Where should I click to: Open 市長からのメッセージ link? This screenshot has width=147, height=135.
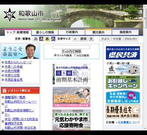[x=18, y=62]
